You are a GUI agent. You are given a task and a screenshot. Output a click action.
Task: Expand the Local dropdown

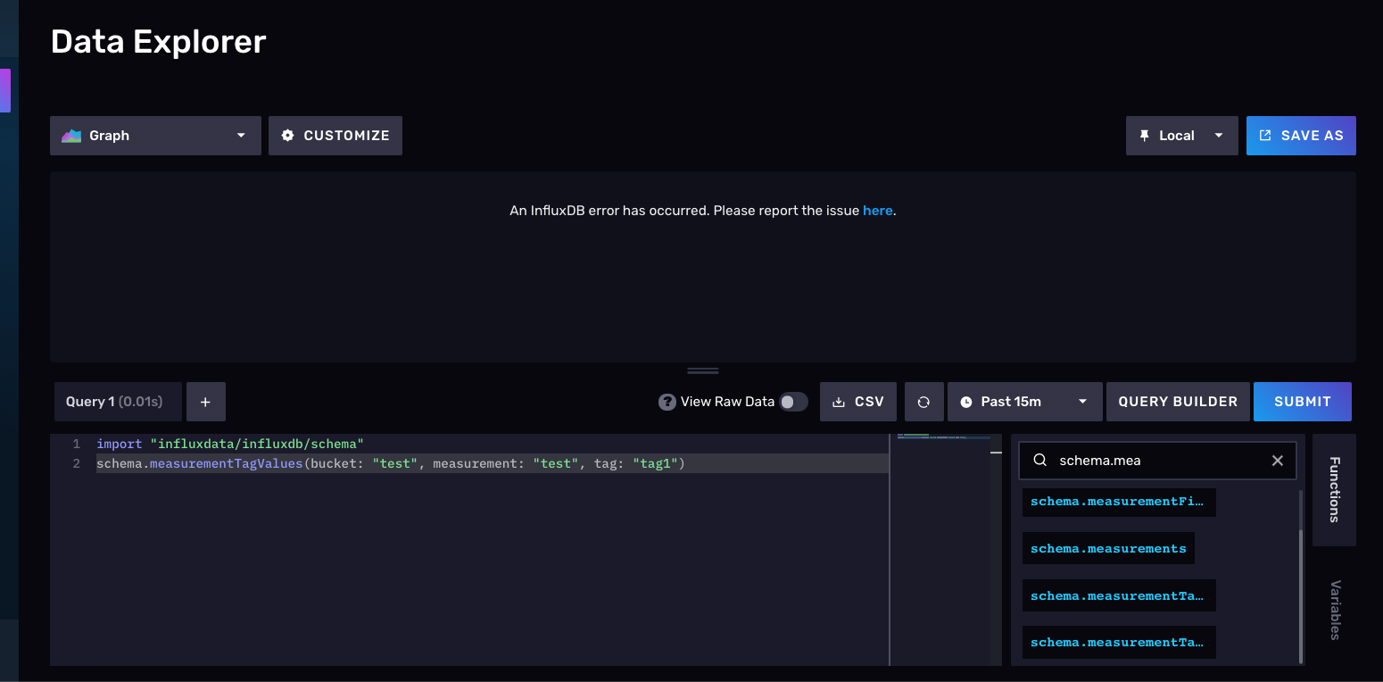coord(1219,135)
